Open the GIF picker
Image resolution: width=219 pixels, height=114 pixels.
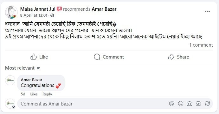tap(198, 104)
